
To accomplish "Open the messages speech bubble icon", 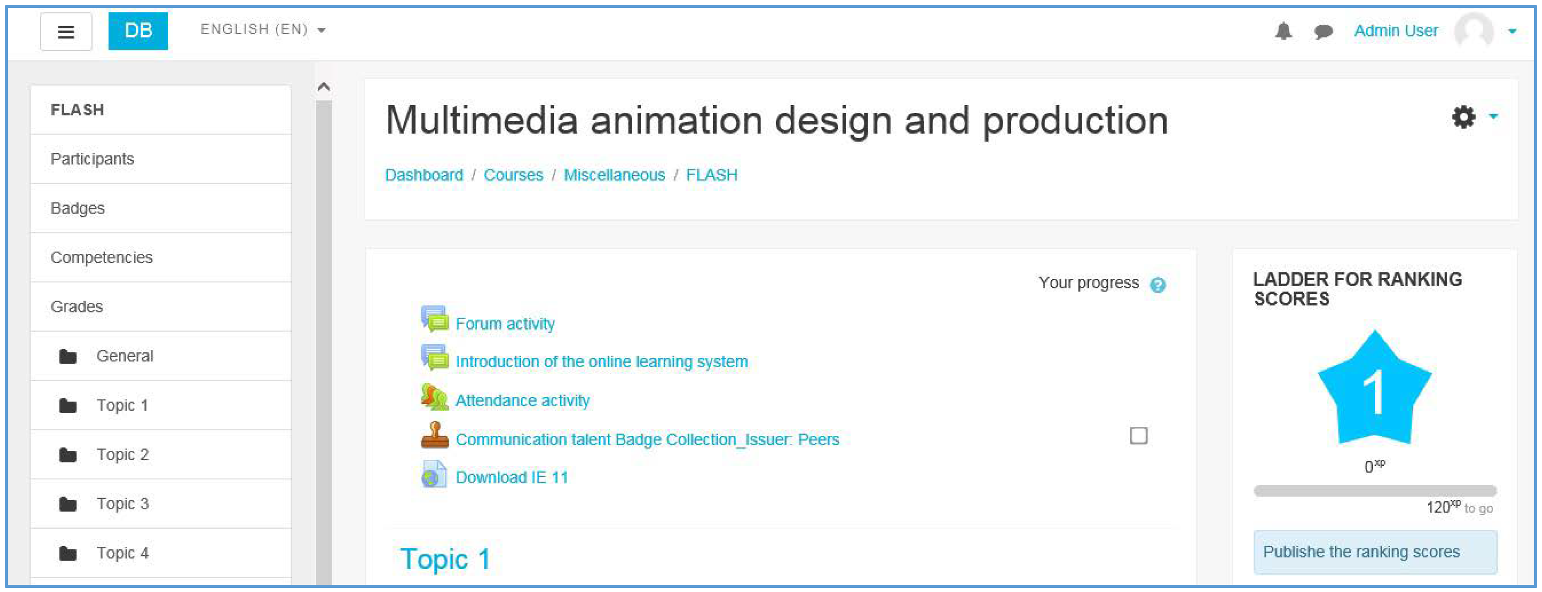I will 1323,31.
